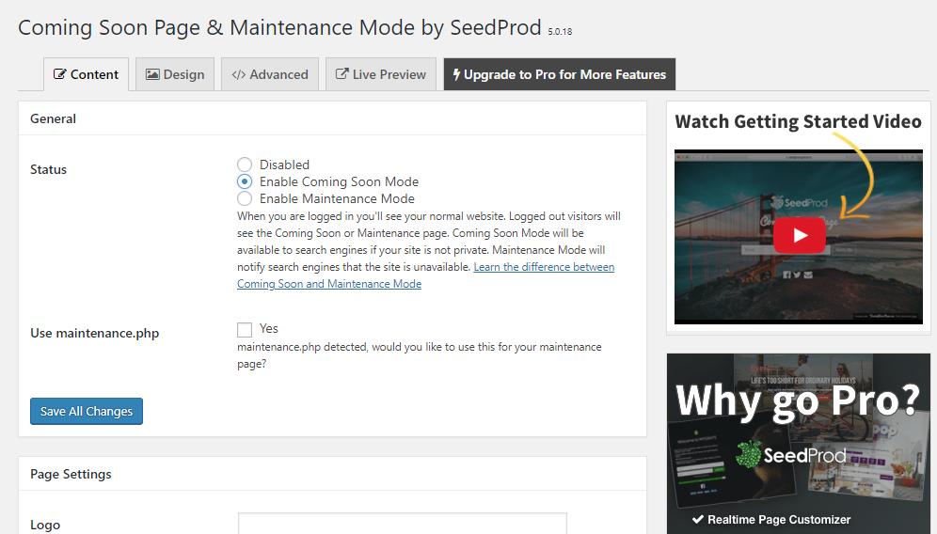Click the external link icon on Live Preview

pyautogui.click(x=341, y=74)
